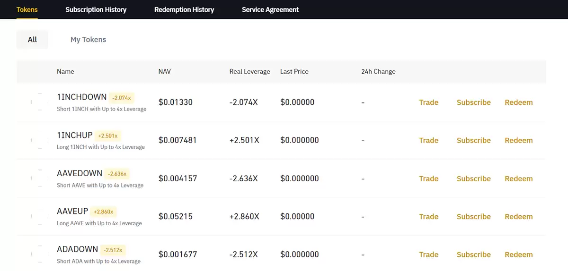Subscribe to the 1INCHUP token
This screenshot has width=568, height=271.
[x=473, y=140]
